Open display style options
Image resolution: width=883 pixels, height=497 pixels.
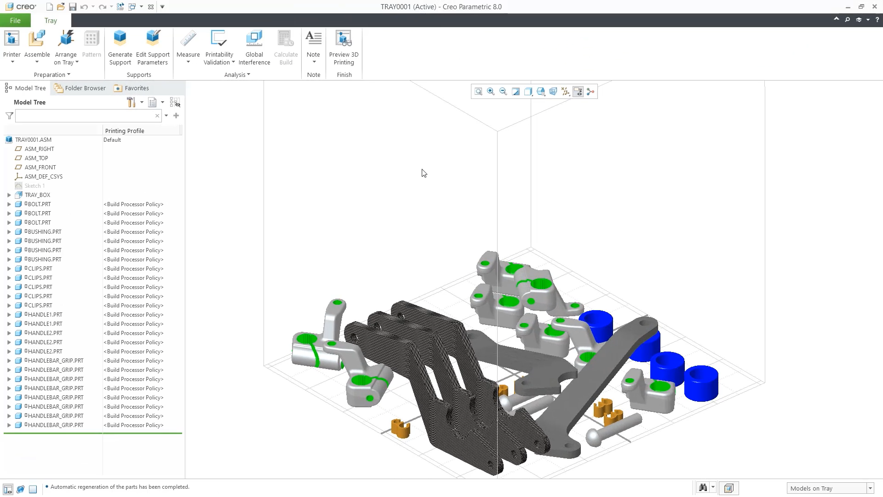tap(528, 92)
